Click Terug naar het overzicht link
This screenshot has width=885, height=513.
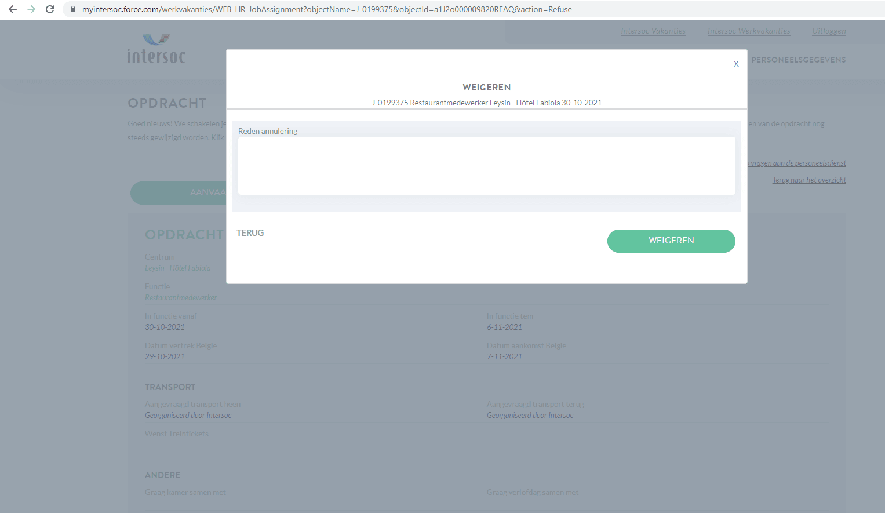(809, 180)
